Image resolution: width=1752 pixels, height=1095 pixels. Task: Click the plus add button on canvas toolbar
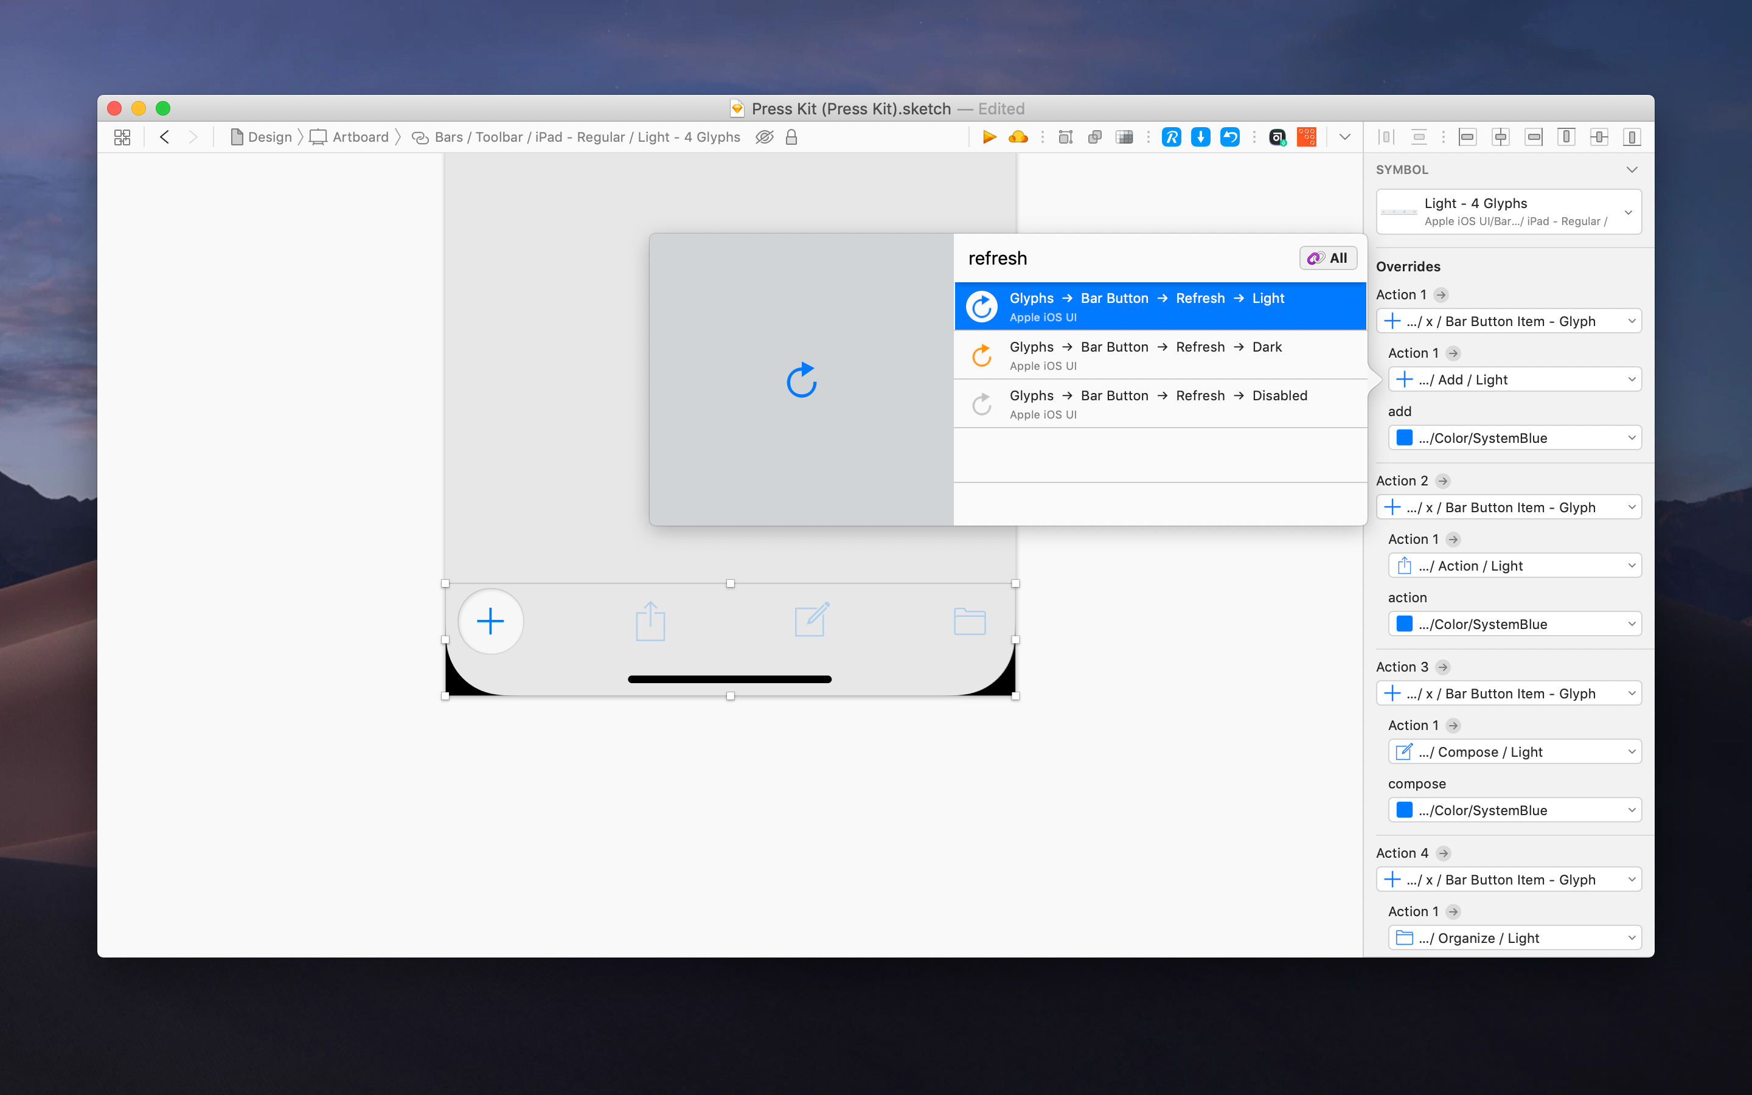[490, 621]
